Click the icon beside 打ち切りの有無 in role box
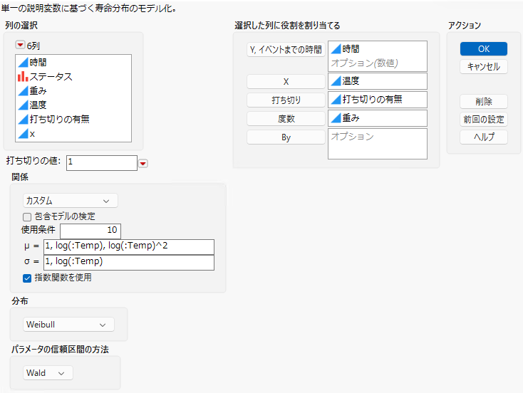The height and width of the screenshot is (393, 523). 336,100
